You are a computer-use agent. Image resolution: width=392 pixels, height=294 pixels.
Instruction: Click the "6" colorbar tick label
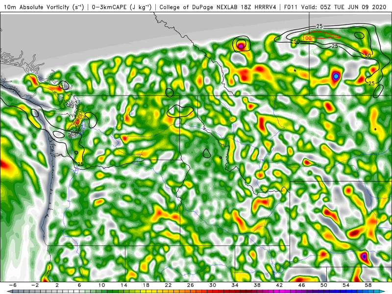(79, 285)
